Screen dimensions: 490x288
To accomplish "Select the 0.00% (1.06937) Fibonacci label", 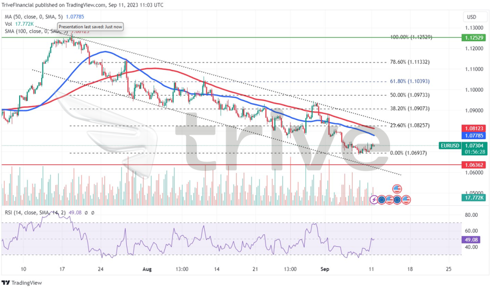I will pos(409,153).
